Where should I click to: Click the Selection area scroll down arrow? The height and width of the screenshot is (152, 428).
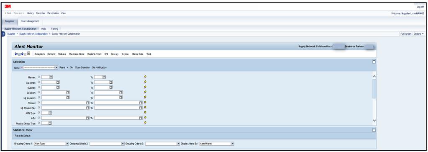374,121
